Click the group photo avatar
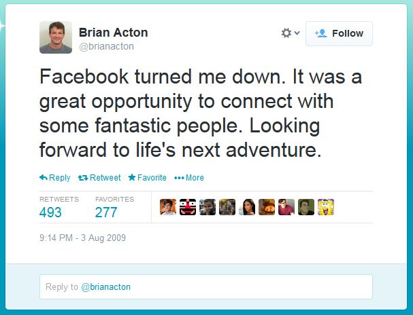 point(227,207)
